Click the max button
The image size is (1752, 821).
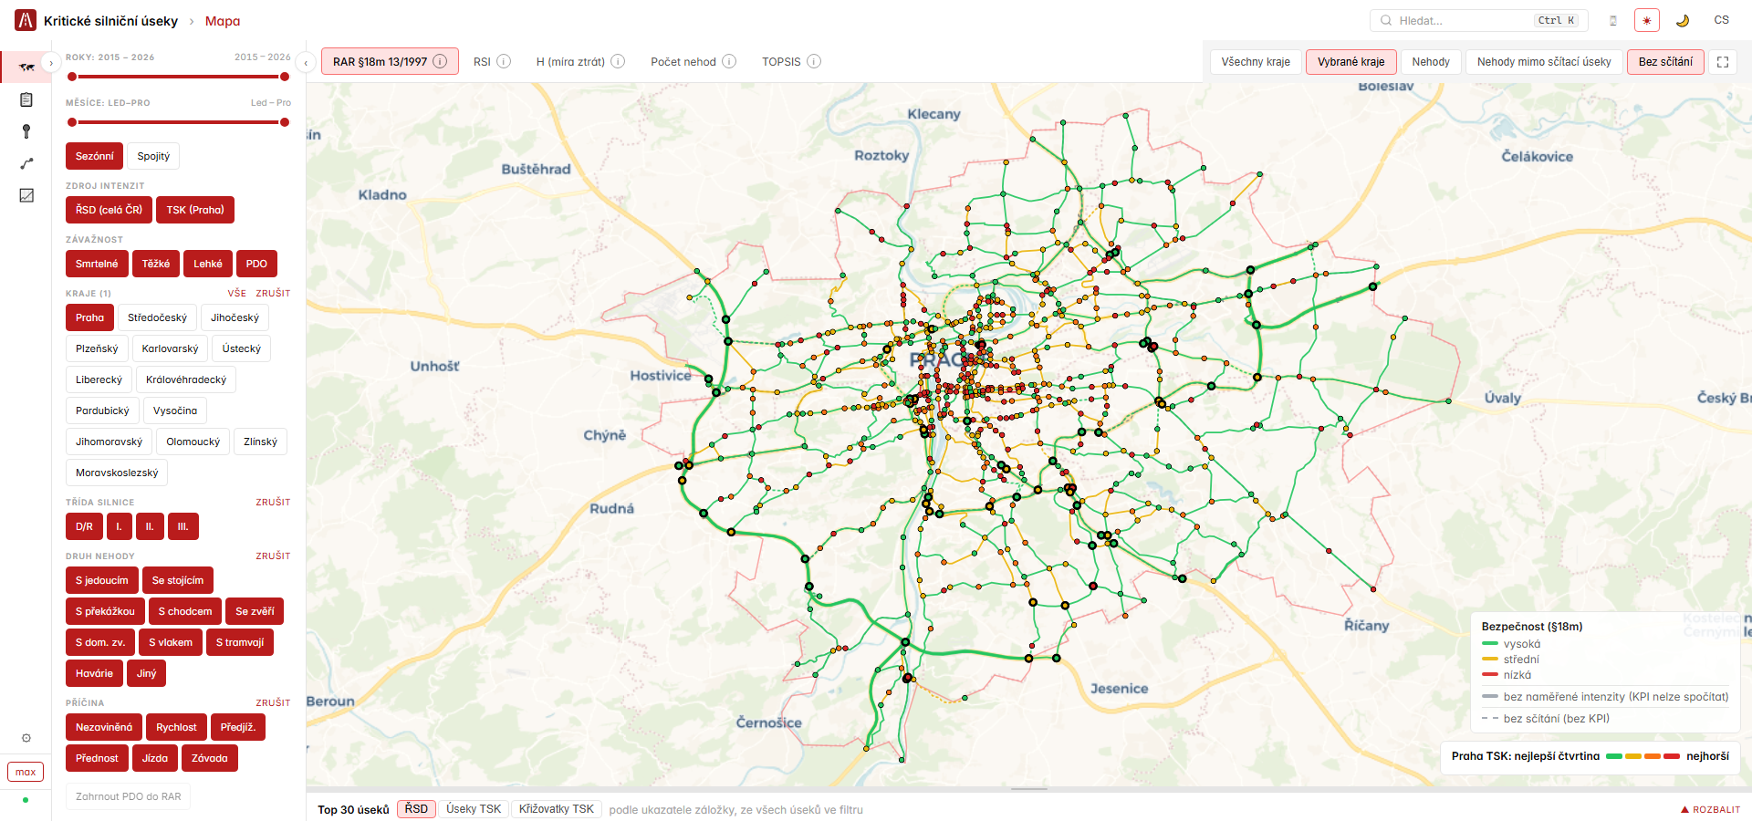[26, 772]
